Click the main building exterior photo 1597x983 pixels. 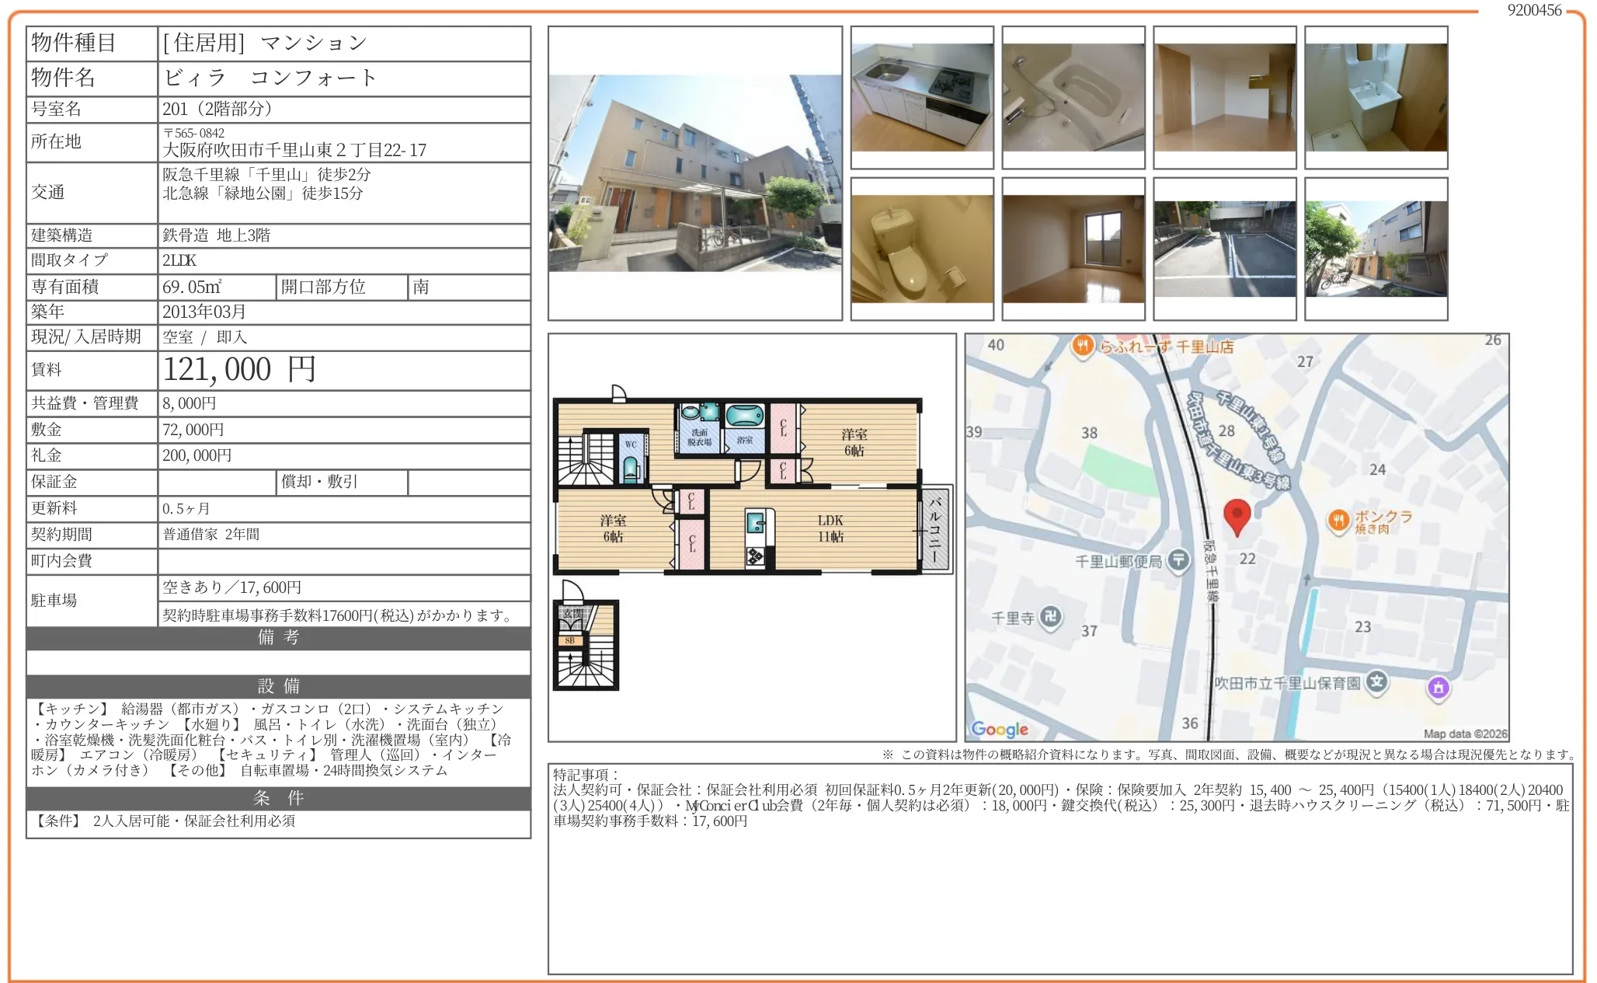click(694, 173)
